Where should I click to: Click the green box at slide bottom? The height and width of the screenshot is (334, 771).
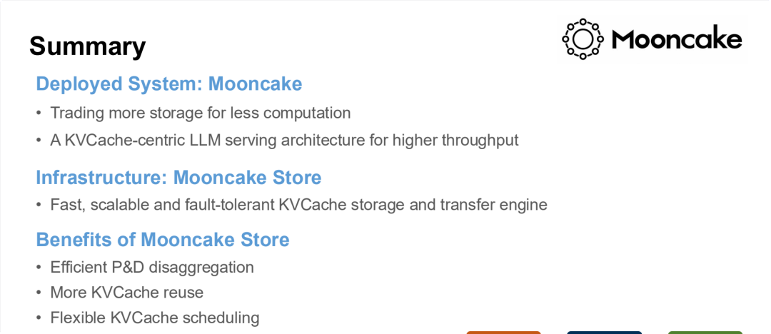click(x=705, y=332)
